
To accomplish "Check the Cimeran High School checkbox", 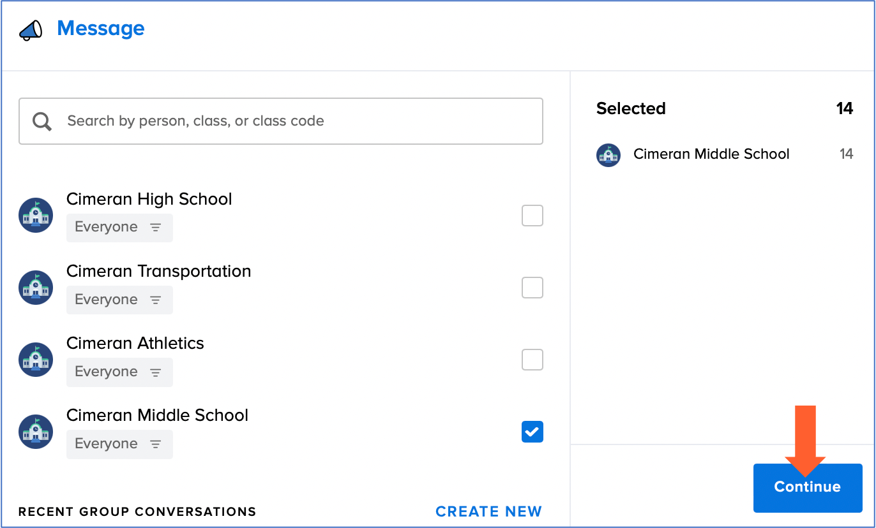I will tap(532, 216).
